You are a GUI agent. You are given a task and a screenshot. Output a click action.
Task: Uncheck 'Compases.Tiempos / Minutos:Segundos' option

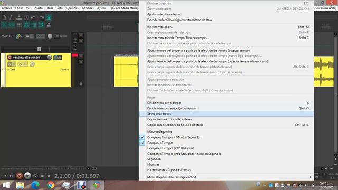pos(227,137)
